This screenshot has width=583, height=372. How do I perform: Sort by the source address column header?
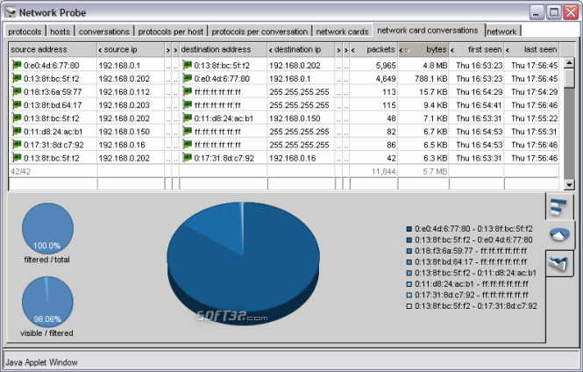53,49
